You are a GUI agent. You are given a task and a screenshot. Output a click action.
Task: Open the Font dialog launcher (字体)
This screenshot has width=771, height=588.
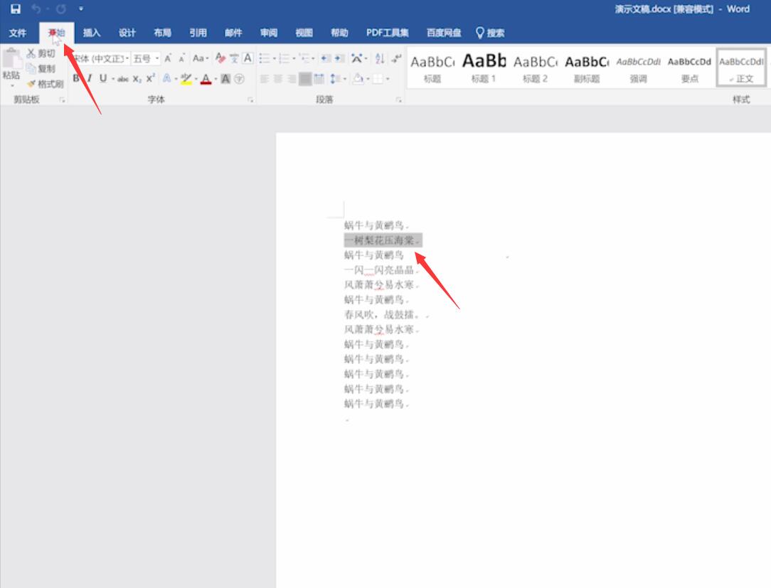pos(250,100)
